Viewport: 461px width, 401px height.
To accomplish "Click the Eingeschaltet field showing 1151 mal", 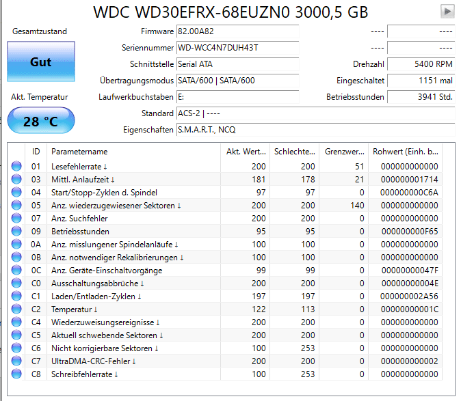I will (x=421, y=81).
